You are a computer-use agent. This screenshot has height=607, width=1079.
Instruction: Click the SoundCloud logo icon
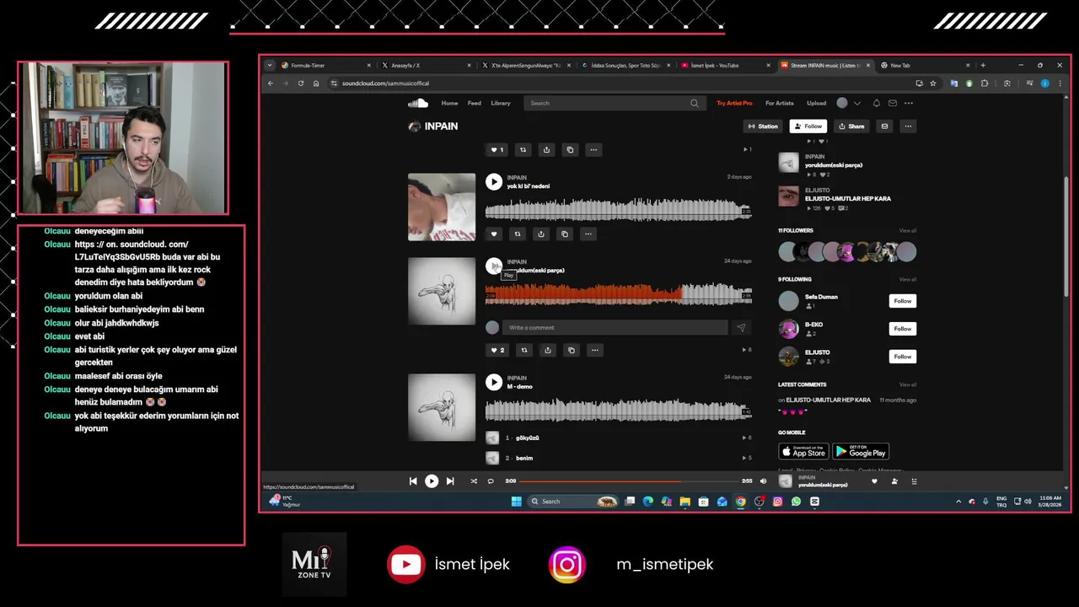(x=418, y=103)
